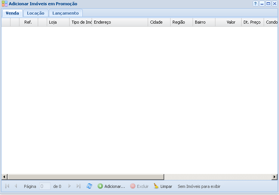Click the Limpar broom button

(x=163, y=186)
